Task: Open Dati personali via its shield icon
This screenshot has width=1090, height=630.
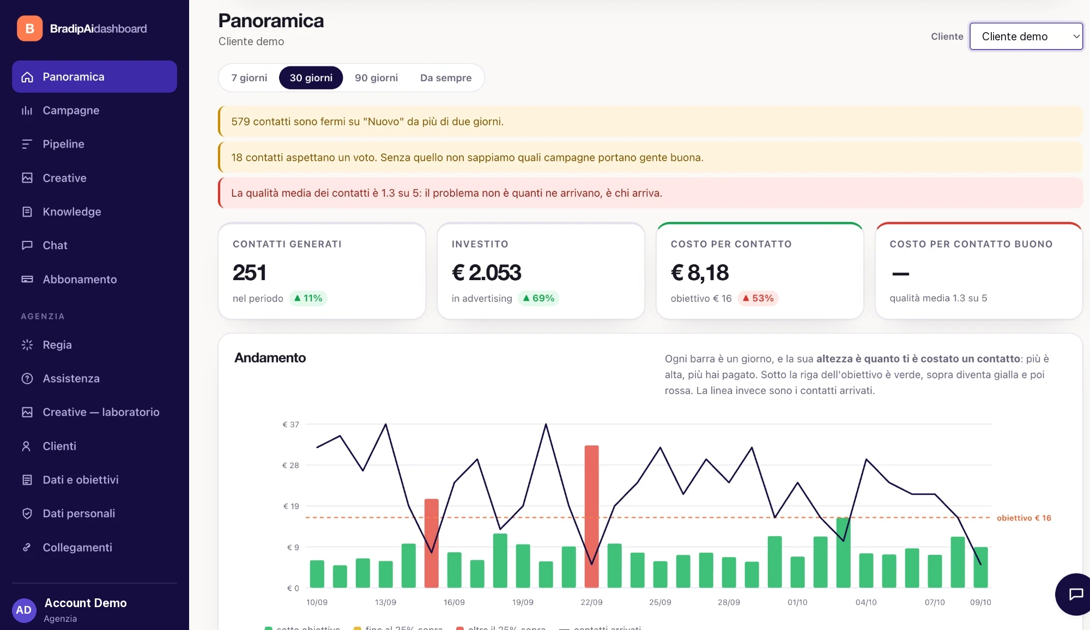Action: [27, 513]
